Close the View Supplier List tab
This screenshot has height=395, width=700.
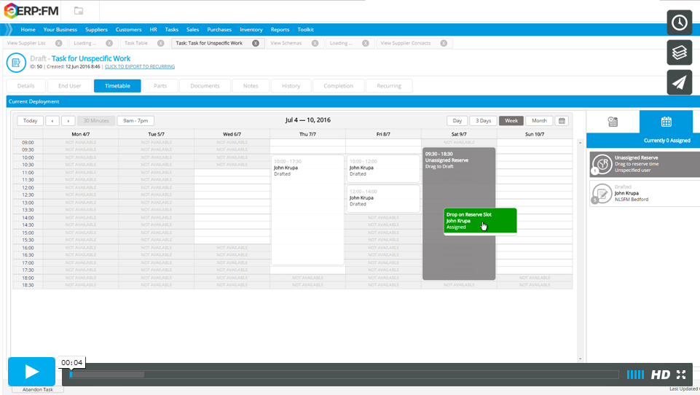pyautogui.click(x=58, y=43)
